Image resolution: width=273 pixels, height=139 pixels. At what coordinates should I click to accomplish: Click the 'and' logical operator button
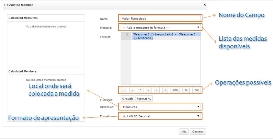pos(175,90)
